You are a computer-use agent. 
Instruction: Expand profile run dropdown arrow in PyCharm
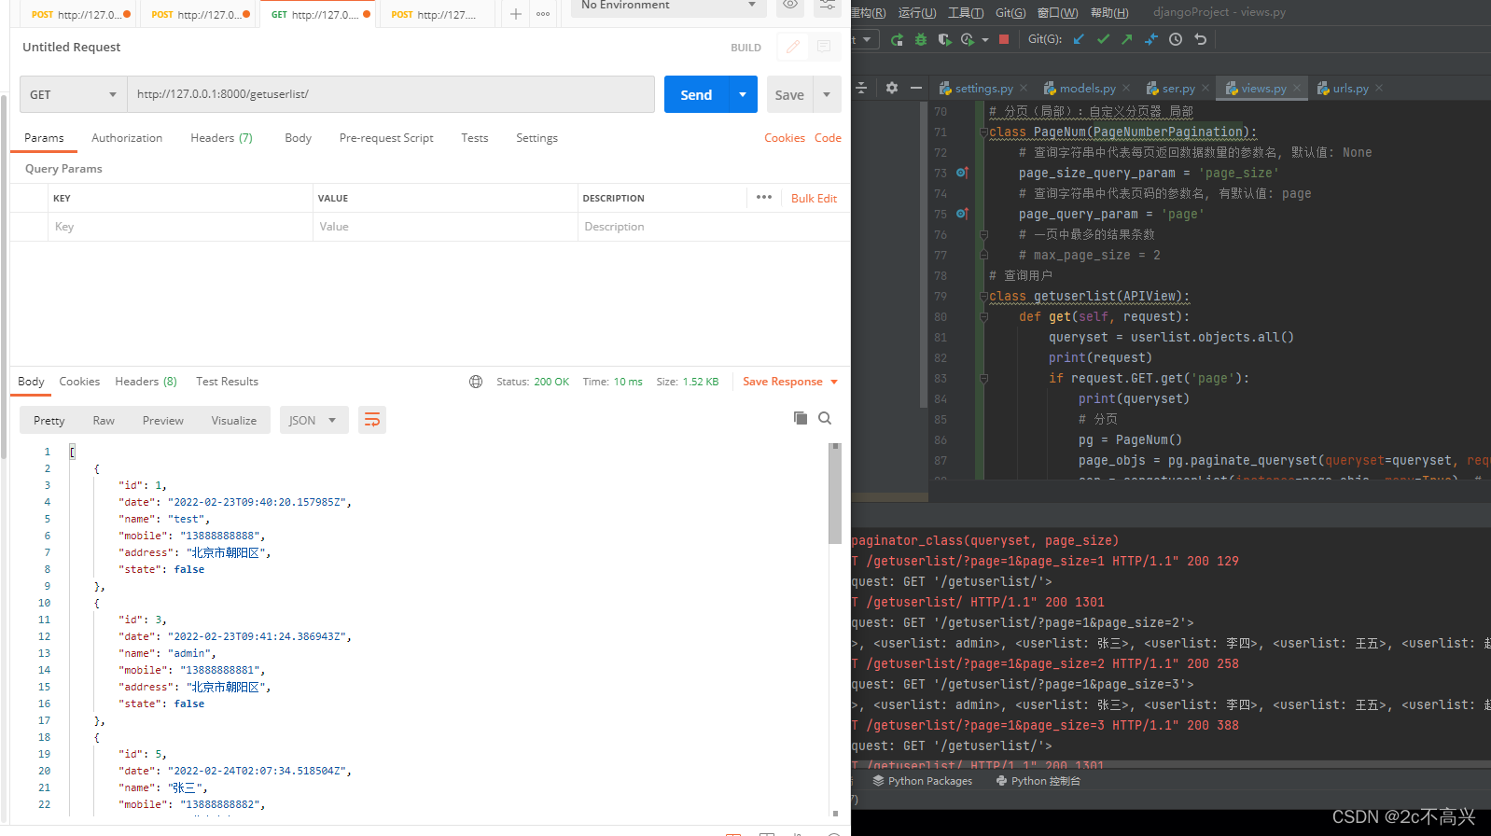click(985, 39)
